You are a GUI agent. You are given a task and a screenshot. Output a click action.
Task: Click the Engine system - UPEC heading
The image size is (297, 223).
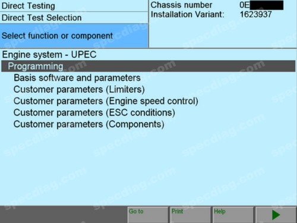tap(49, 55)
